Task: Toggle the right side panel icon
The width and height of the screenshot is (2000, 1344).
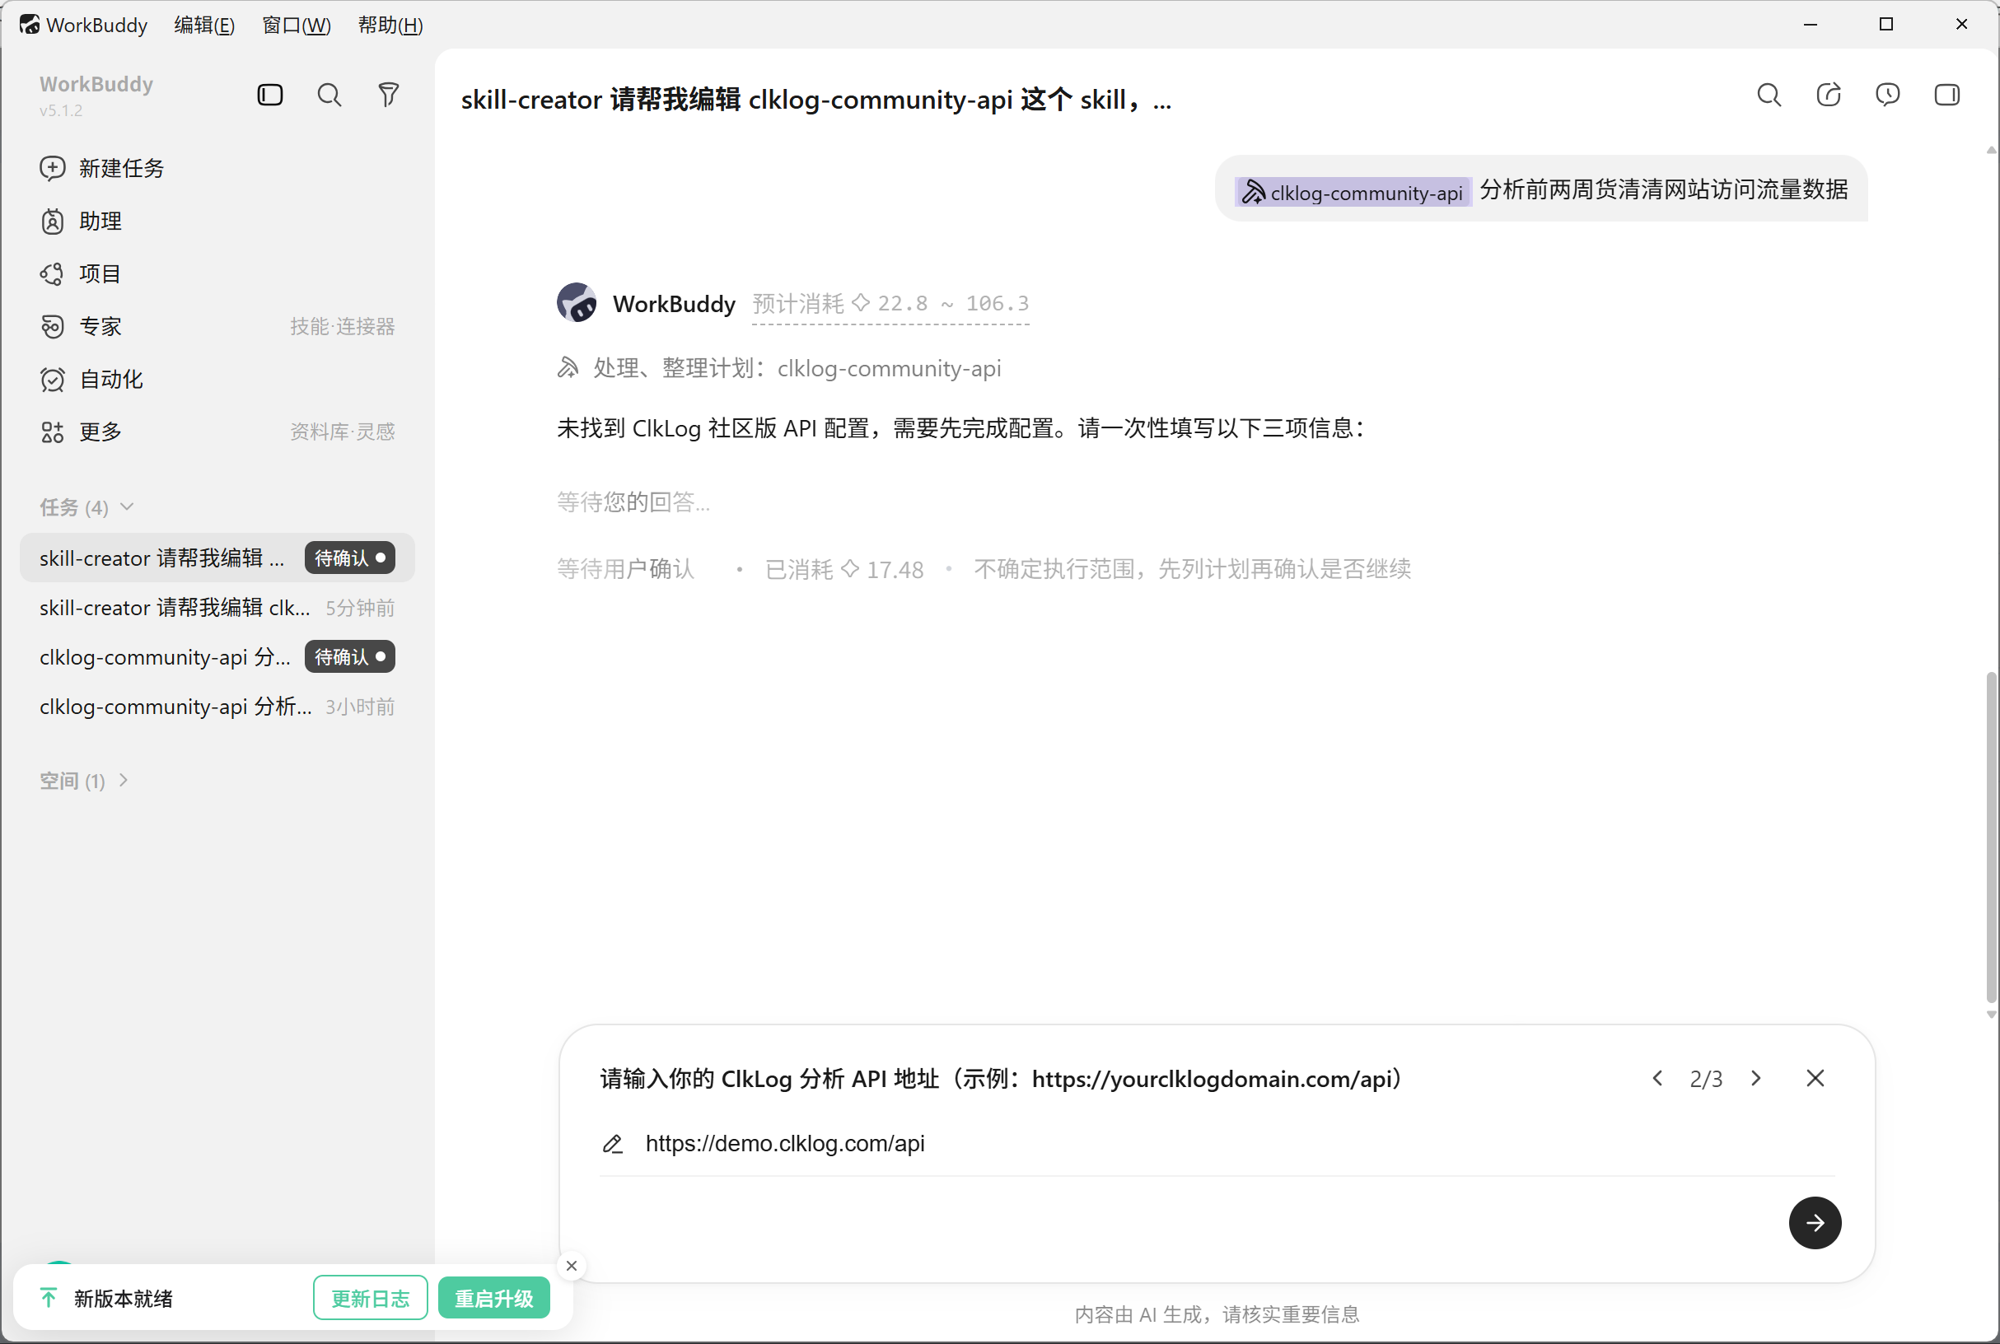Action: (x=1946, y=94)
